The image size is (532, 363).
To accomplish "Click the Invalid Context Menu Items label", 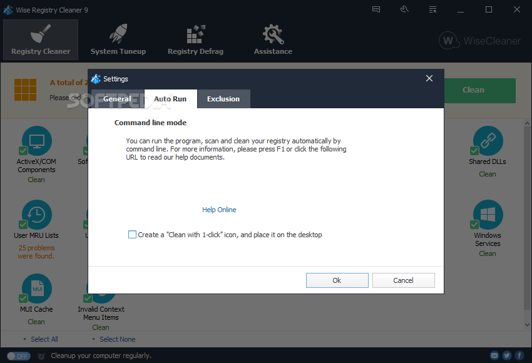I will [x=101, y=313].
